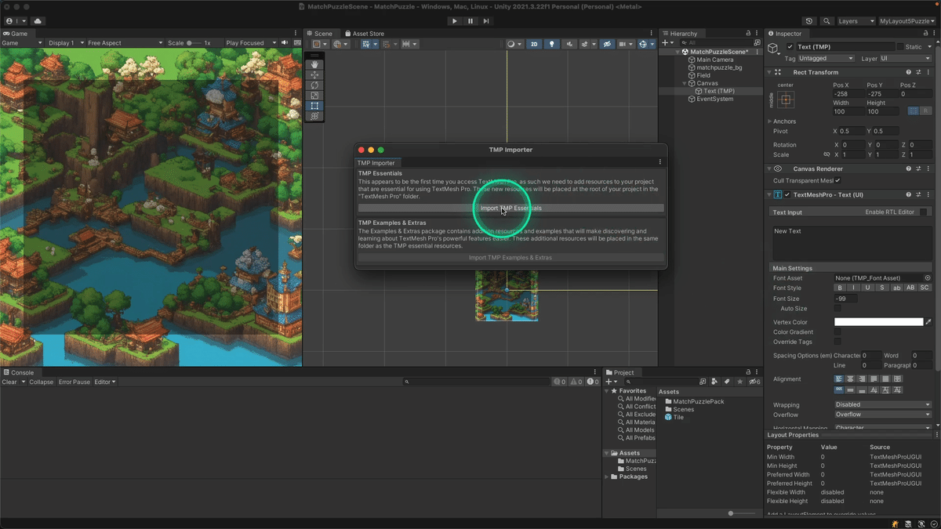Toggle Cull Transparent Mesh checkbox
This screenshot has width=941, height=529.
(x=837, y=181)
